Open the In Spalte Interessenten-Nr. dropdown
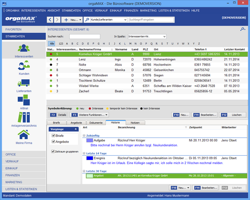250x200 pixels. click(147, 37)
